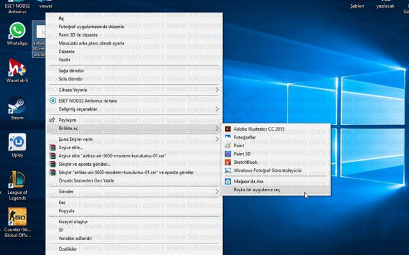Click the WinRAR icon beside 'Arşive ekle...'
409x255 pixels.
(x=52, y=147)
